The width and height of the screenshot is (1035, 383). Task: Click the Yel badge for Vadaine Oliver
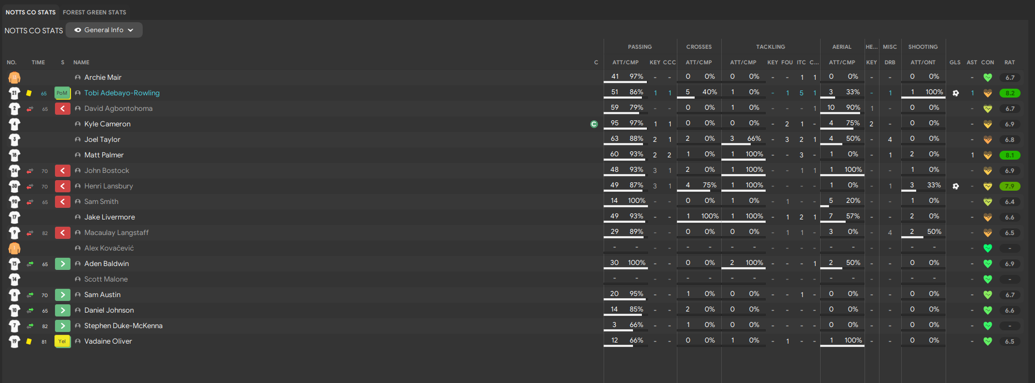[x=62, y=341]
